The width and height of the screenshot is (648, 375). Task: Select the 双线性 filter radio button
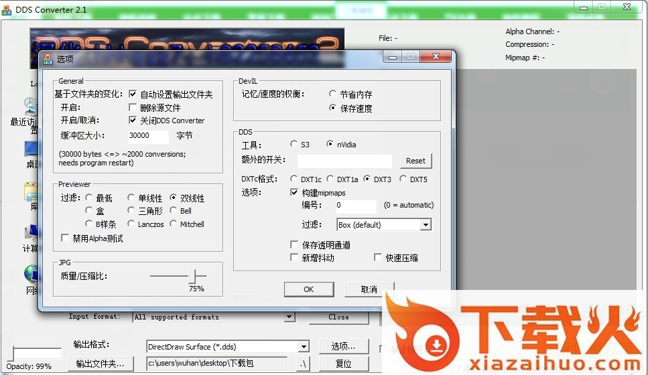point(173,198)
